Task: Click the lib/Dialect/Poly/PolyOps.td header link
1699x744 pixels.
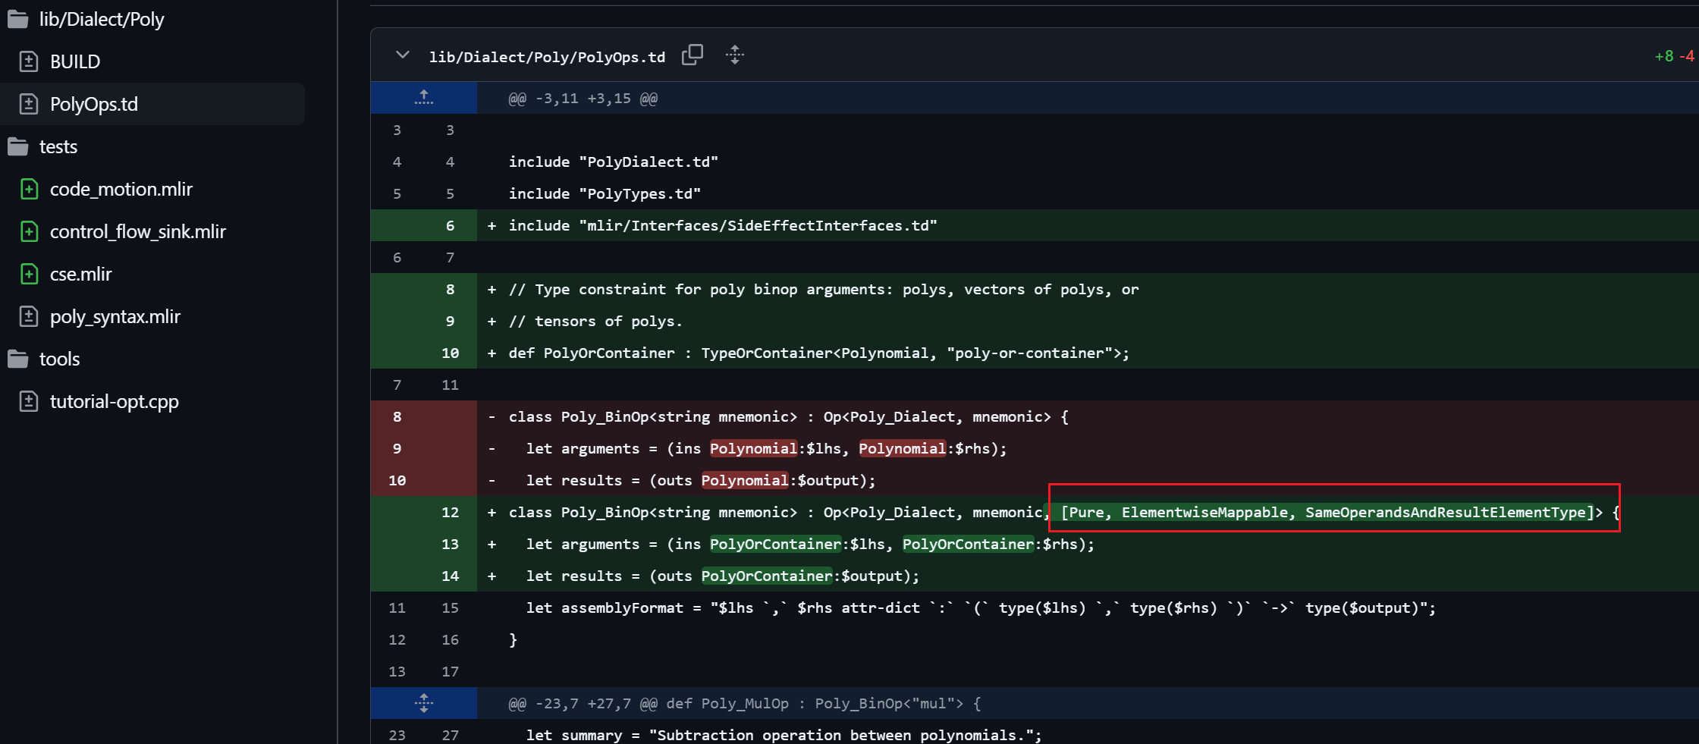Action: (x=547, y=57)
